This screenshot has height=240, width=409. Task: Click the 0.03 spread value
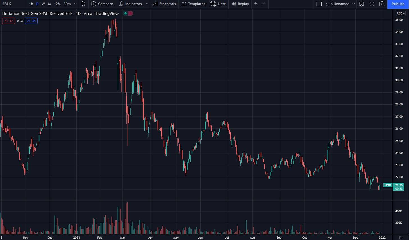[x=20, y=21]
